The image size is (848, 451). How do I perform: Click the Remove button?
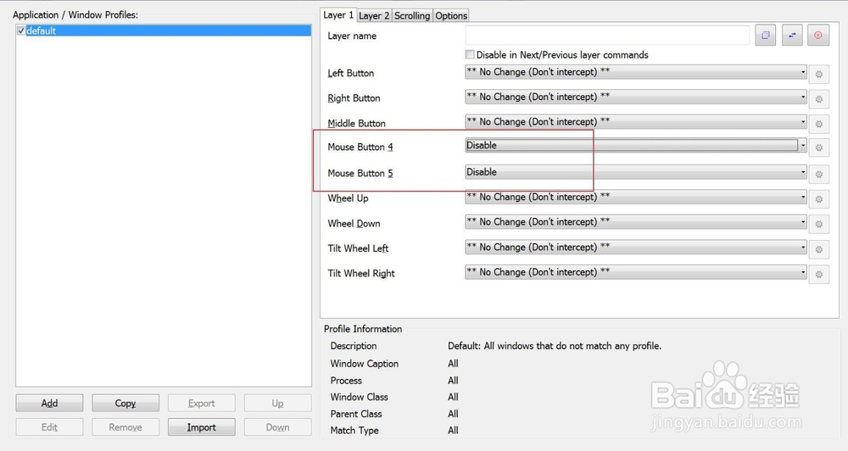click(126, 426)
